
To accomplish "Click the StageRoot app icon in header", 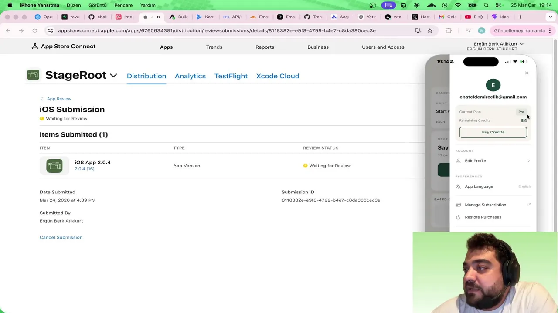I will (x=33, y=75).
